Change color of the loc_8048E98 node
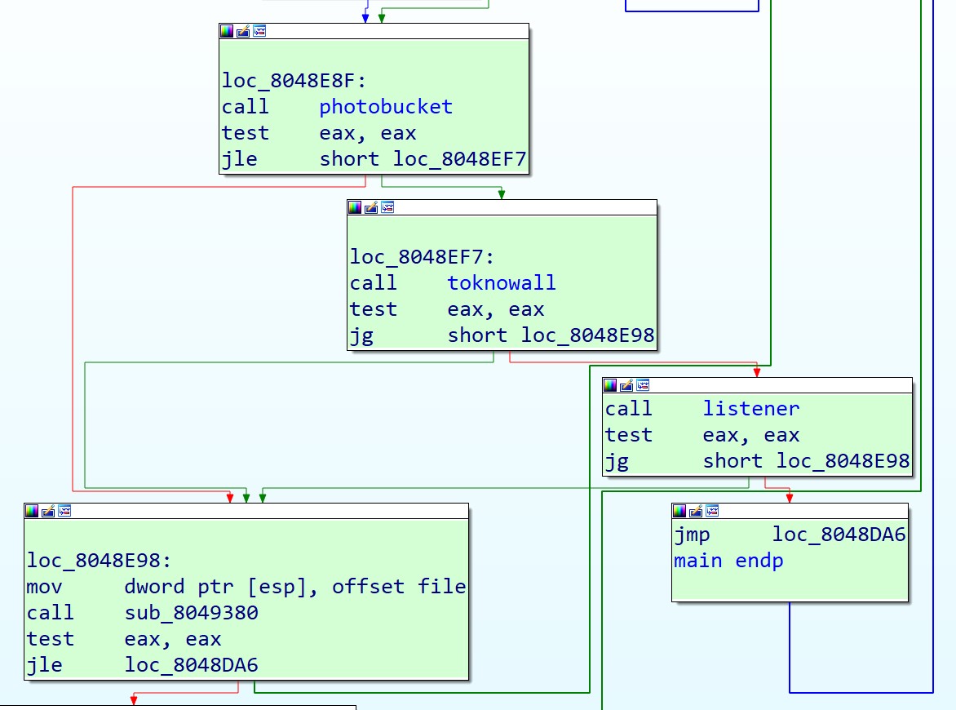The width and height of the screenshot is (956, 710). point(32,511)
